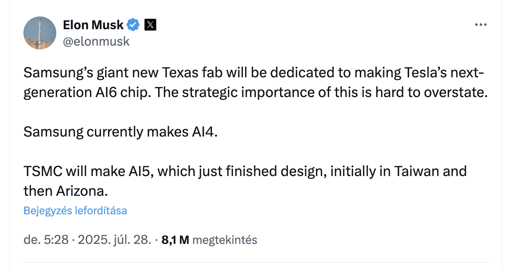This screenshot has width=511, height=269.
Task: Click the bold "8,1 M" view number
Action: point(175,240)
